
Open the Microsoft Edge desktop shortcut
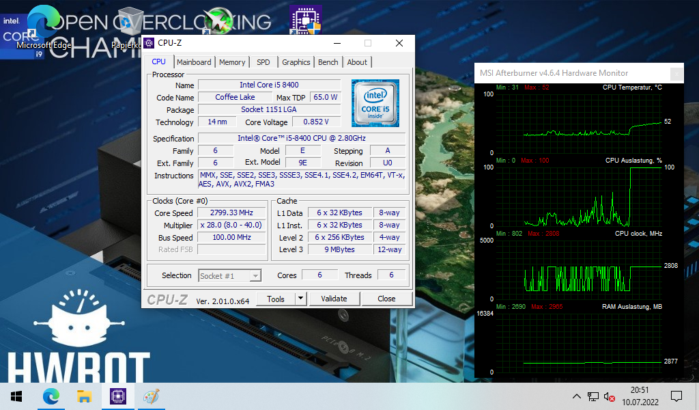coord(43,27)
